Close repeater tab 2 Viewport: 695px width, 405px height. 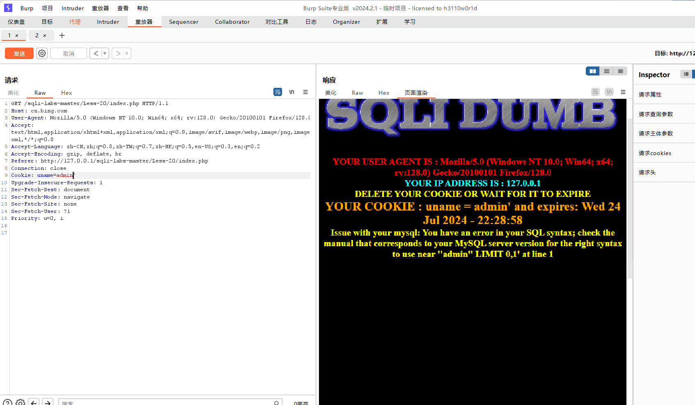tap(45, 36)
